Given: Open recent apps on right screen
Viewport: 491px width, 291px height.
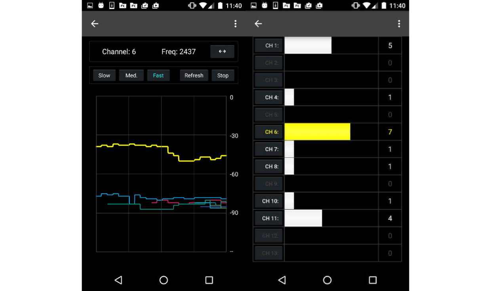Looking at the screenshot, I should pos(373,280).
